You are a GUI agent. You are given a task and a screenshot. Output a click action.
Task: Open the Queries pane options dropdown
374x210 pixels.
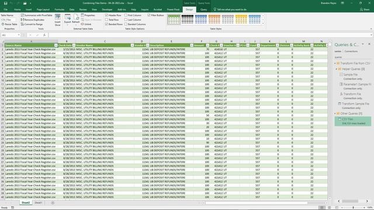[x=363, y=44]
